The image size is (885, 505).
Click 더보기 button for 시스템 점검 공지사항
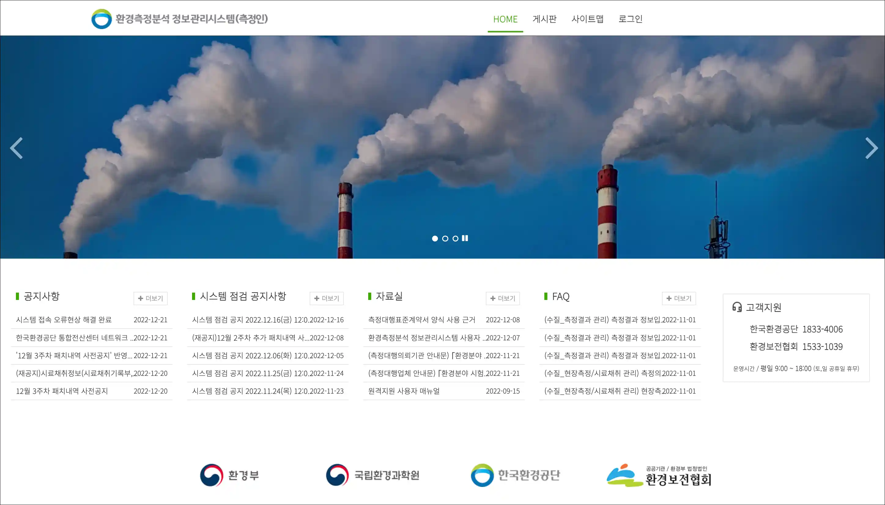[326, 298]
